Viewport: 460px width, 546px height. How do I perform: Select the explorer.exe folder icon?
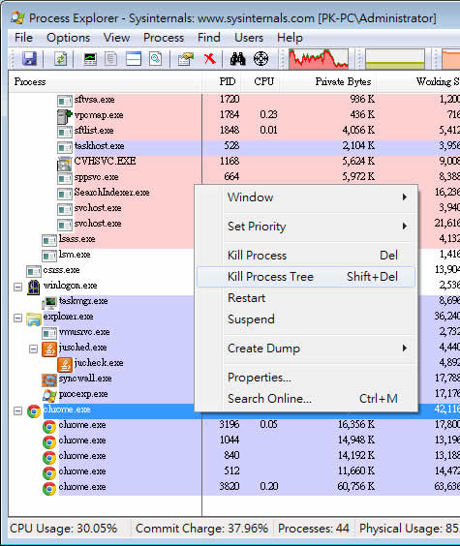click(x=34, y=318)
